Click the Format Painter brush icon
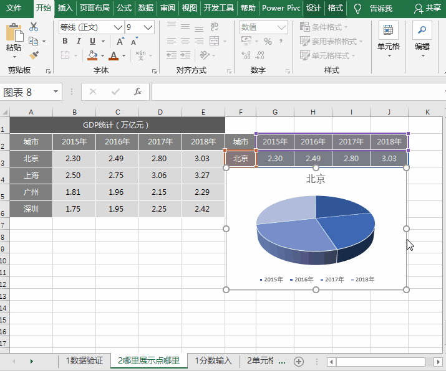 pyautogui.click(x=34, y=55)
